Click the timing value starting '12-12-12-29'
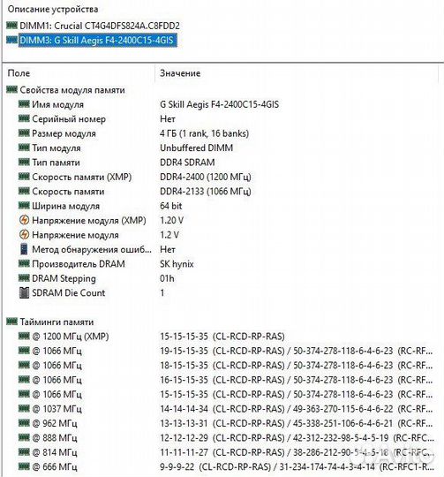The height and width of the screenshot is (477, 444). pyautogui.click(x=297, y=438)
